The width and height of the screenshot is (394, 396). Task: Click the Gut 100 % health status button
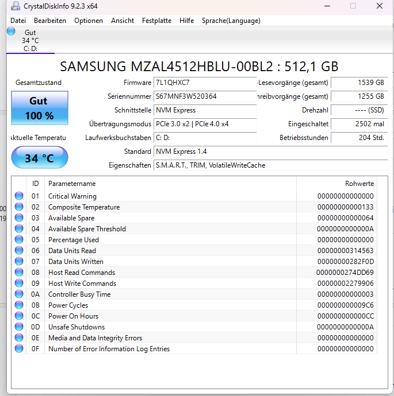click(x=40, y=108)
